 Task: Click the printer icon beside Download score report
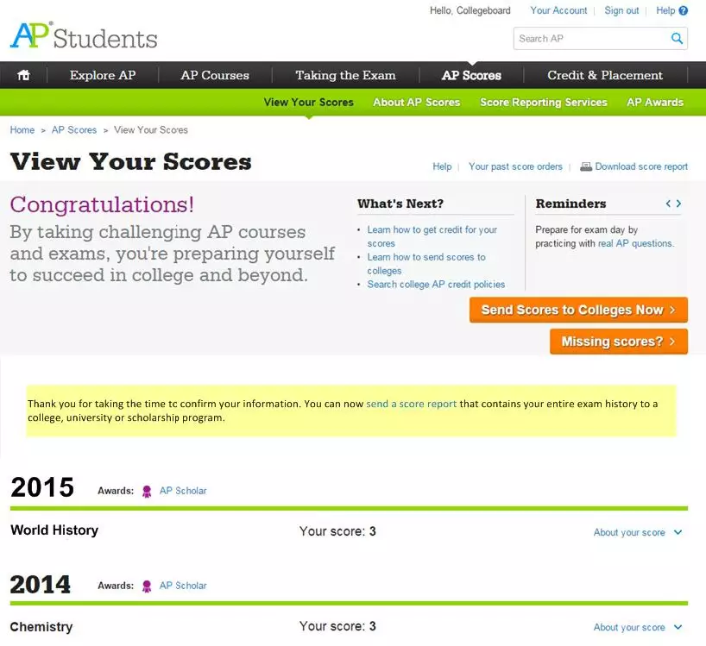point(586,166)
